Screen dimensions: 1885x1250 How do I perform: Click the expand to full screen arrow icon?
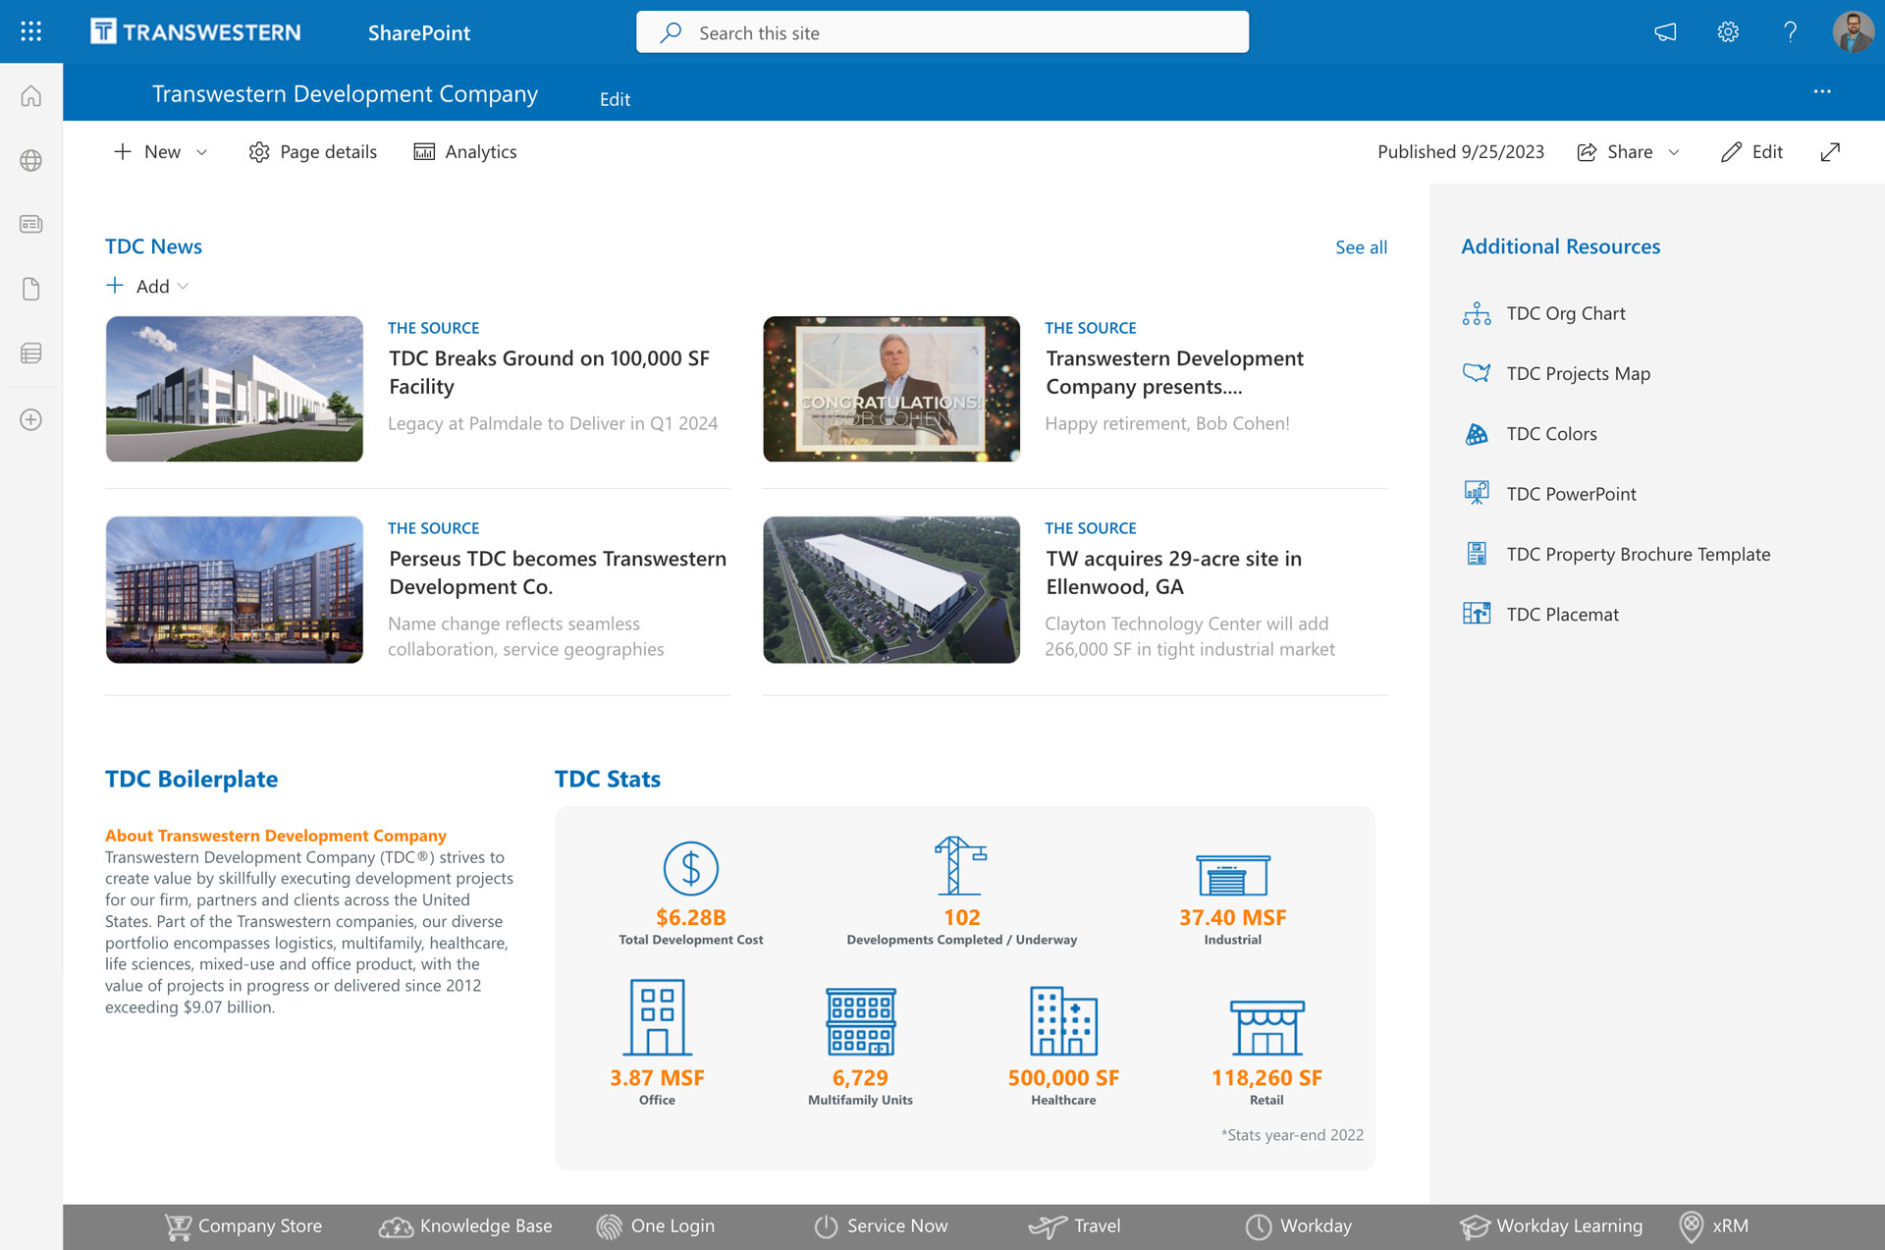pos(1830,152)
